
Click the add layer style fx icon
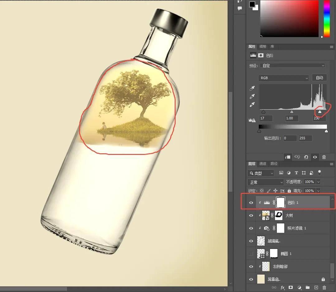(x=283, y=287)
